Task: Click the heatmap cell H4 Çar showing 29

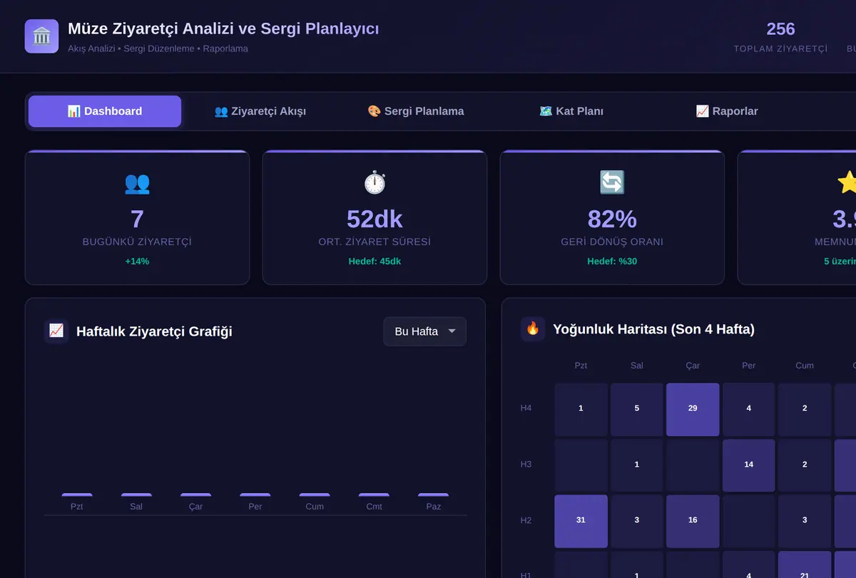Action: (693, 408)
